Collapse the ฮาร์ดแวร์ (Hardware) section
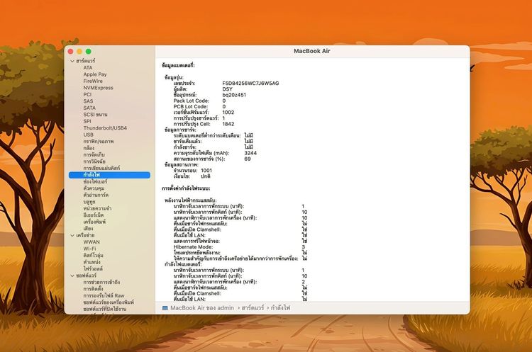Screen dimensions: 532x352 point(72,61)
